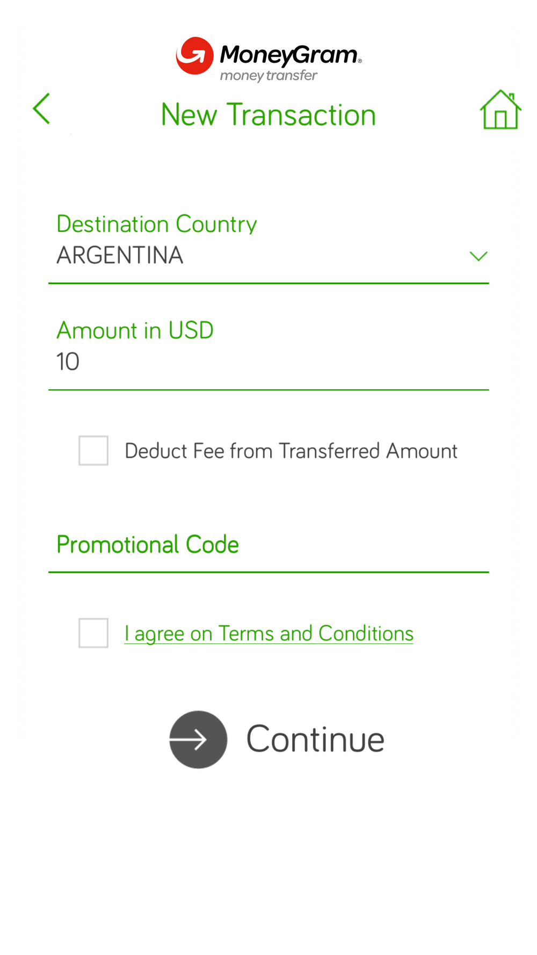The height and width of the screenshot is (955, 537).
Task: Tap the empty area right of Promotional Code
Action: [x=364, y=545]
